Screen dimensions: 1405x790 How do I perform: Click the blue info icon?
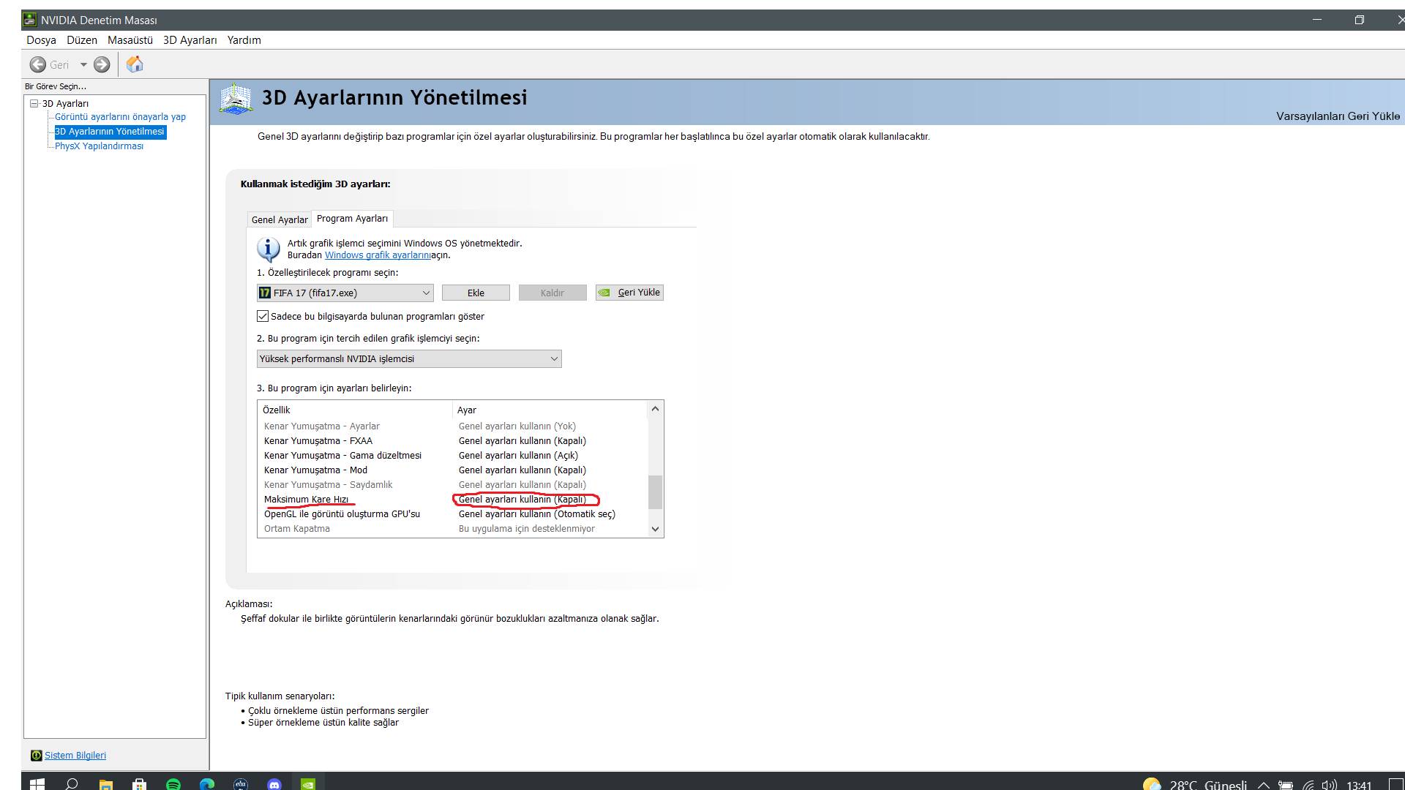268,249
